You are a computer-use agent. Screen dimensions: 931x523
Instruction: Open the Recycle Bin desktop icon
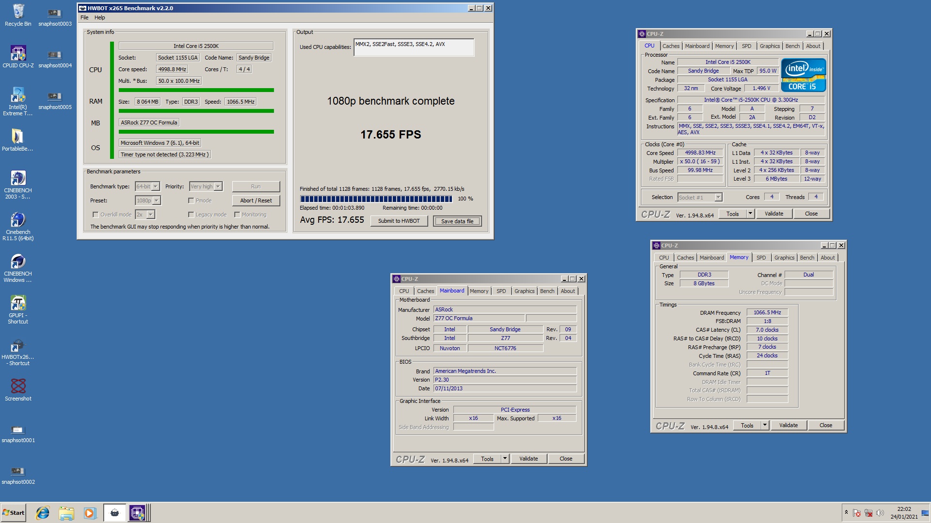pyautogui.click(x=18, y=15)
